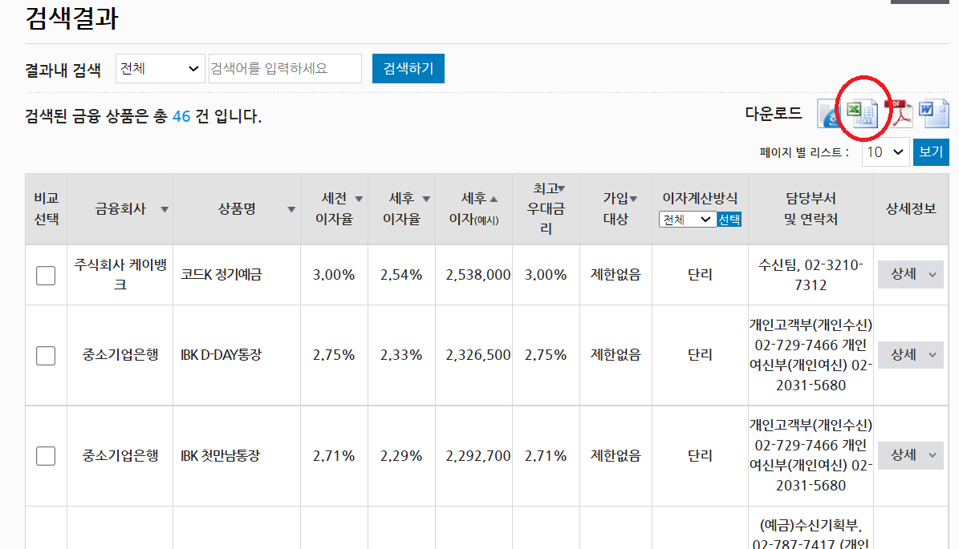The width and height of the screenshot is (959, 549).
Task: Check compare box for IBK 첫만남통장
Action: tap(46, 455)
